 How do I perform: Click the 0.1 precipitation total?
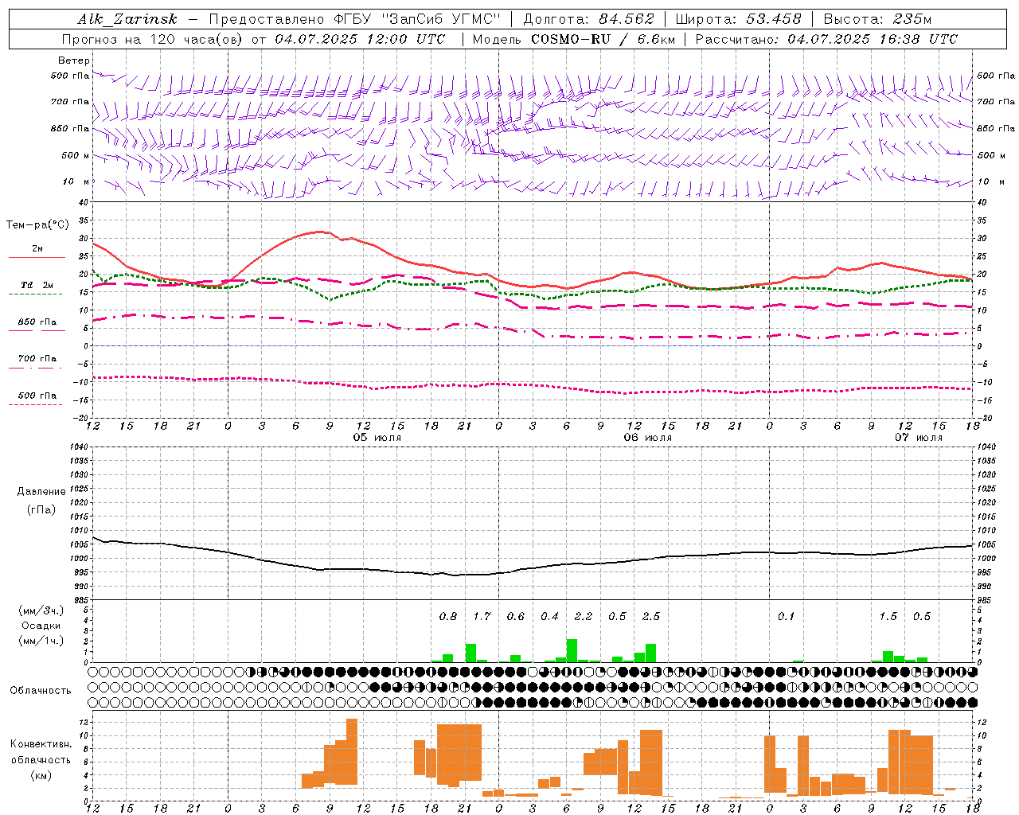(x=787, y=616)
